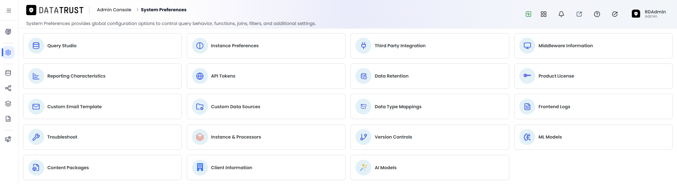Open the AI Models card
Viewport: 677px width, 184px height.
point(430,167)
